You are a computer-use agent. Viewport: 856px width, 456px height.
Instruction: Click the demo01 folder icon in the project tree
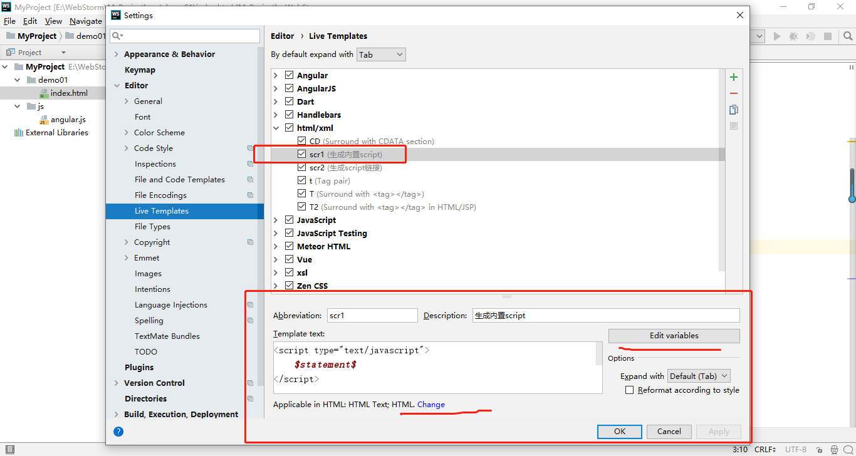click(x=31, y=80)
